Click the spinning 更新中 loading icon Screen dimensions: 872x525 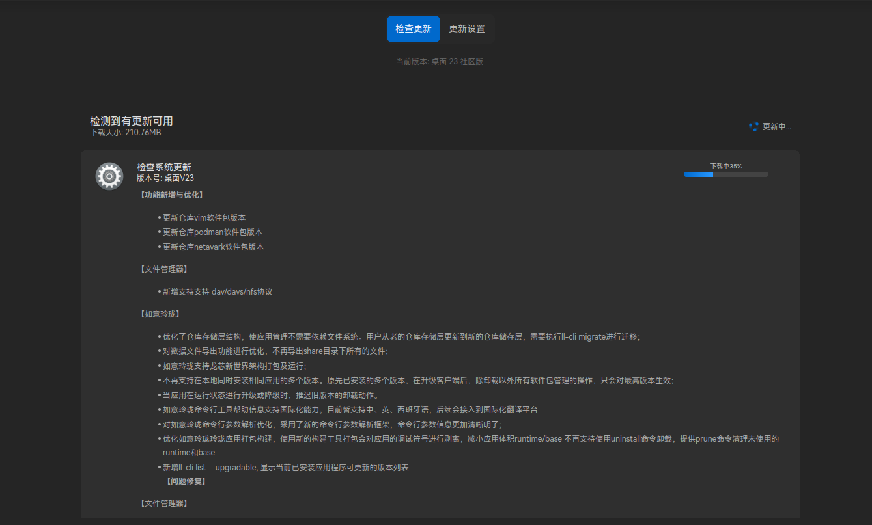(x=753, y=127)
